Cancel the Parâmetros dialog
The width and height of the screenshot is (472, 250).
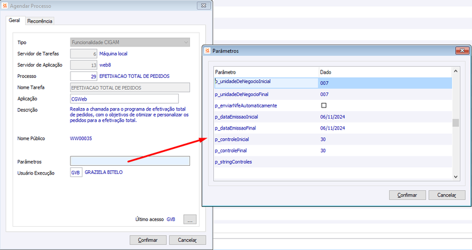(447, 195)
